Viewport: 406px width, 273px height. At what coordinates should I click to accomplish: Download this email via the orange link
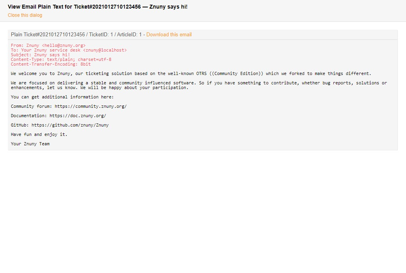[x=169, y=35]
